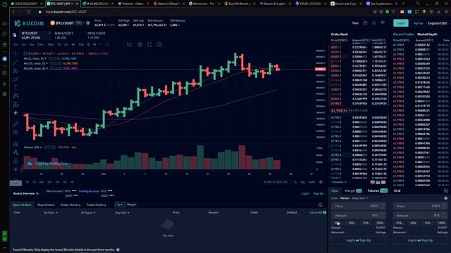
Task: Open the All Types filter dropdown
Action: [x=87, y=212]
